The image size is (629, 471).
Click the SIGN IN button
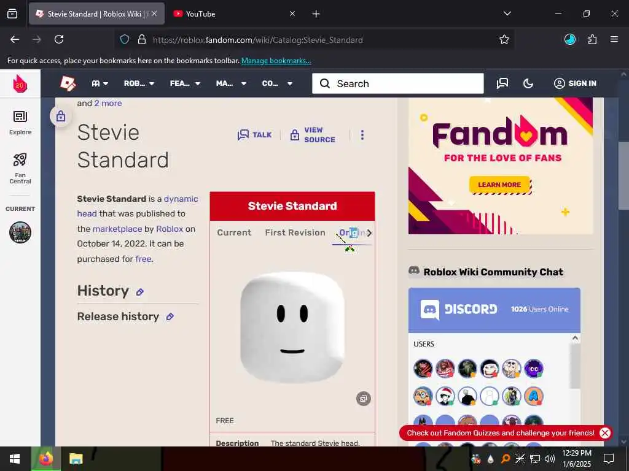pyautogui.click(x=575, y=83)
